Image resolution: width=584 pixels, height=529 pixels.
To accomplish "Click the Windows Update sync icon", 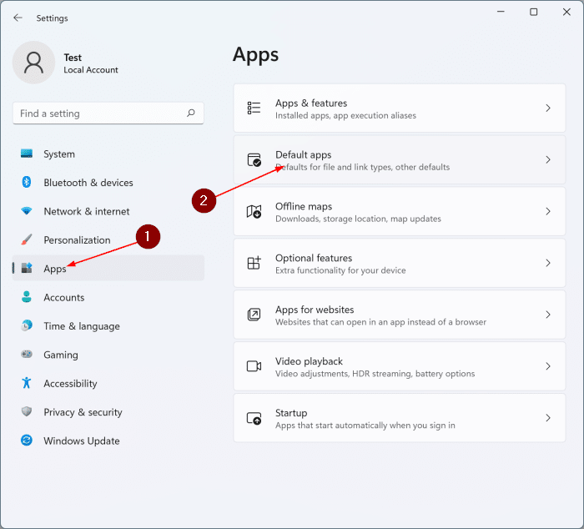I will coord(27,441).
